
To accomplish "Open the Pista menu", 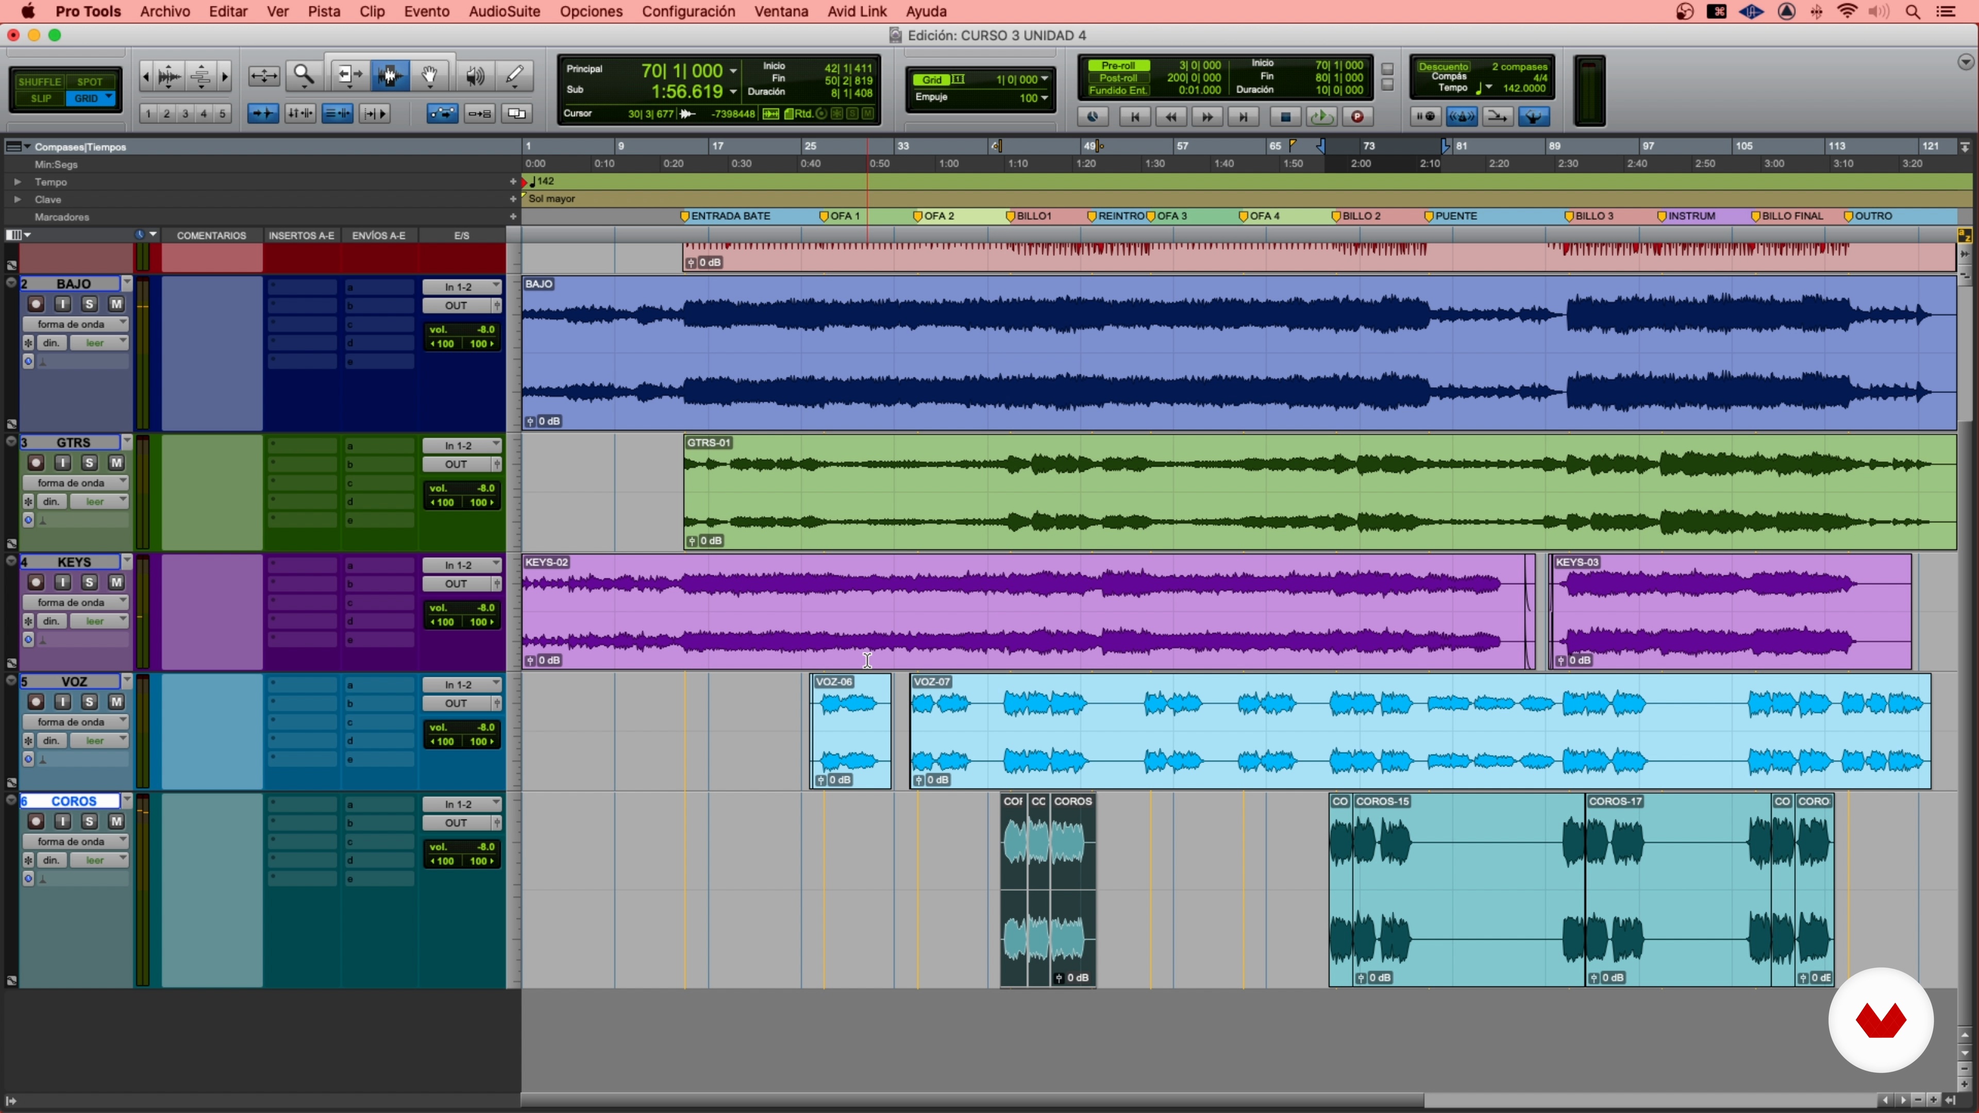I will (x=324, y=11).
